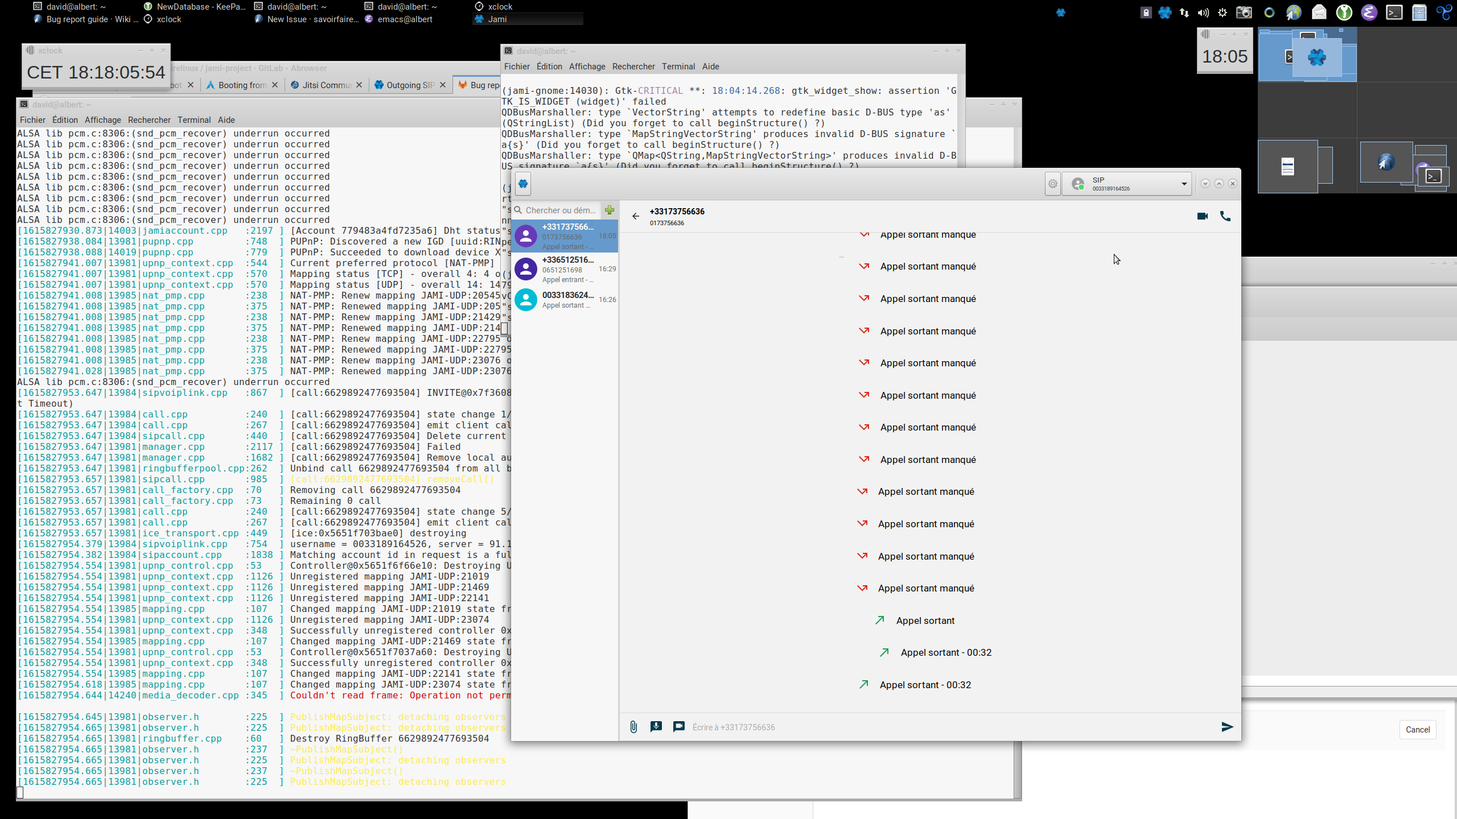The width and height of the screenshot is (1457, 819).
Task: Open Fichier menu in the ALSA log terminal
Action: click(x=32, y=119)
